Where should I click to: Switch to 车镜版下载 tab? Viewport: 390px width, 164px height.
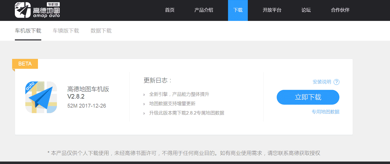tap(66, 31)
